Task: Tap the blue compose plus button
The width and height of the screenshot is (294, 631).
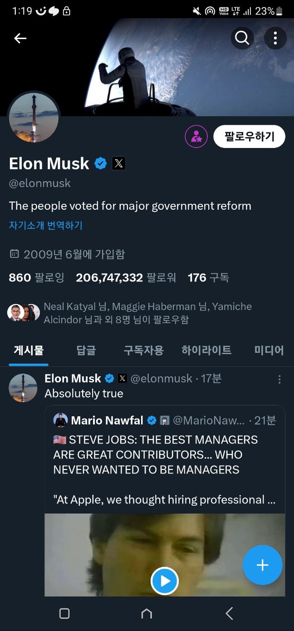Action: click(262, 565)
